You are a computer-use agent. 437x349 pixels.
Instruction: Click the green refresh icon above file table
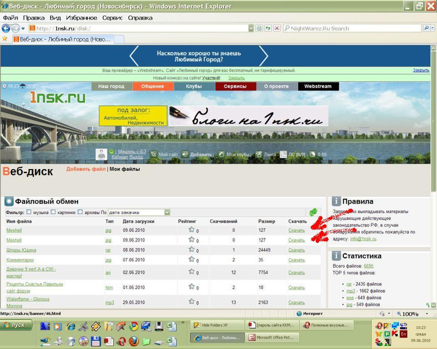click(x=313, y=212)
